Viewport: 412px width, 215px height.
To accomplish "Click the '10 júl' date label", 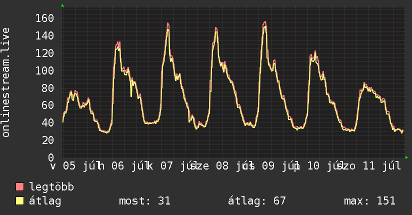I will coord(326,166).
